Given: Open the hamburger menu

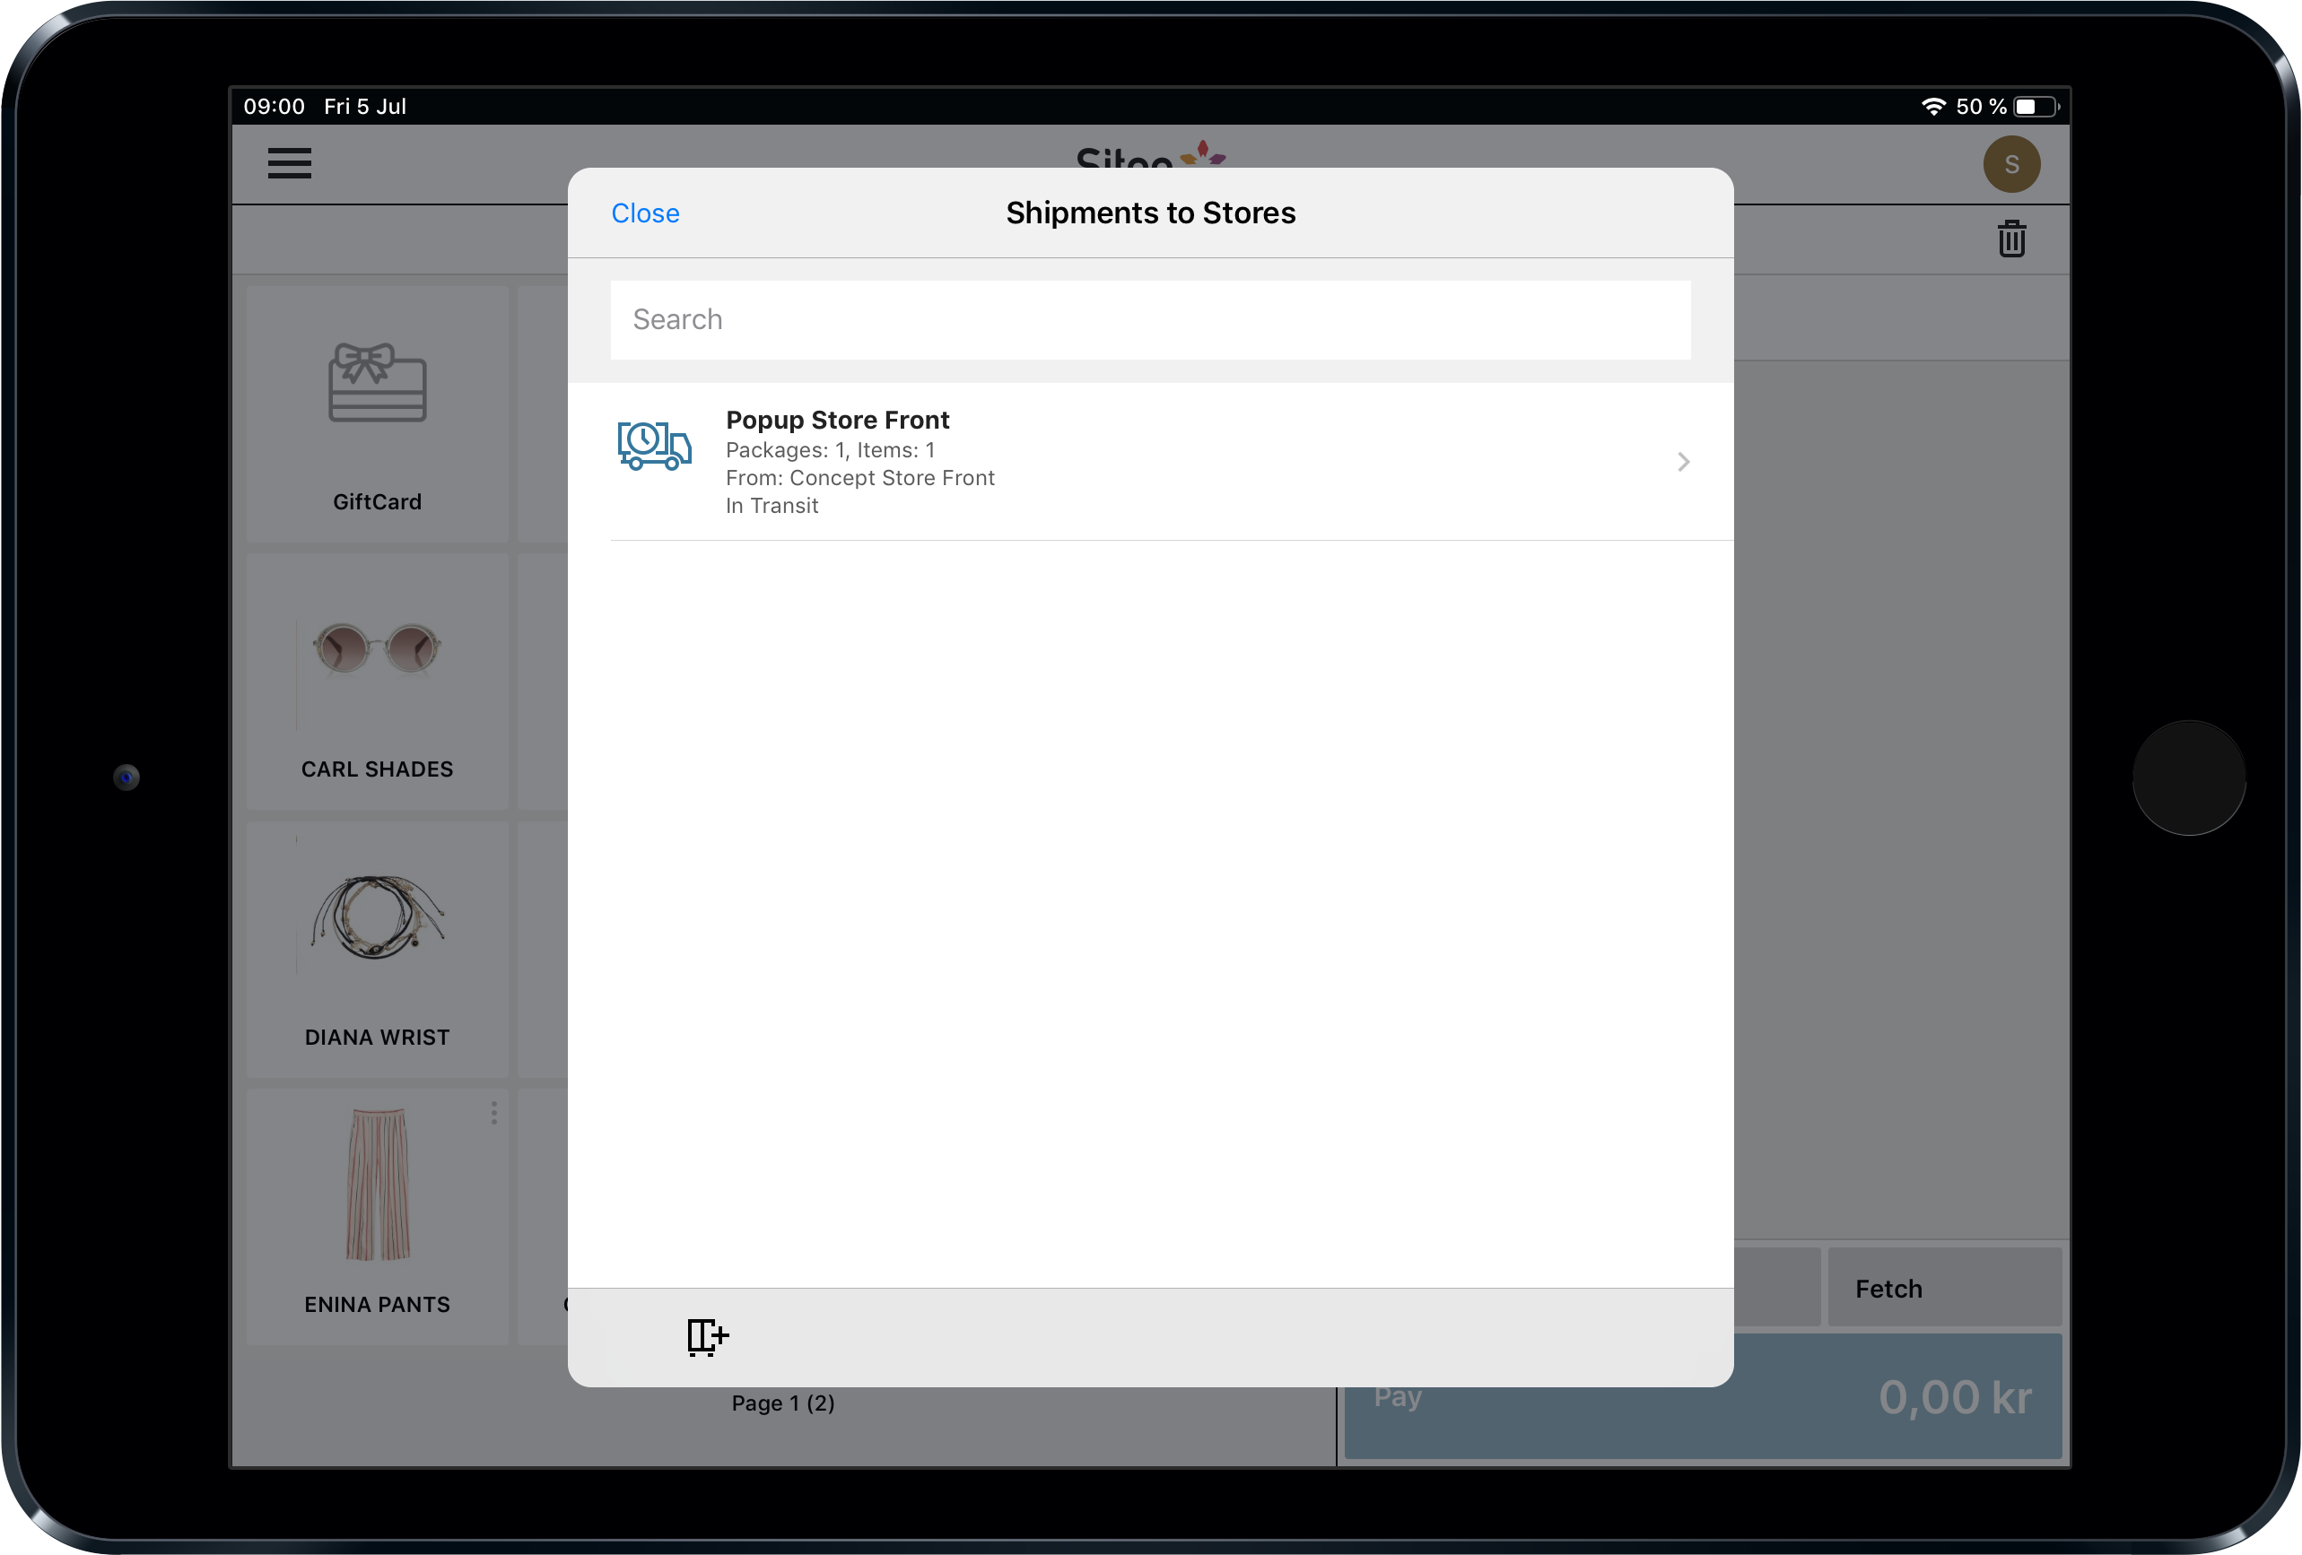Looking at the screenshot, I should (289, 163).
